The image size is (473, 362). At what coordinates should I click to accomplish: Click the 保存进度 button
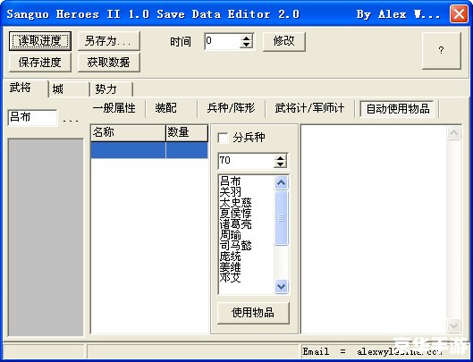[40, 63]
